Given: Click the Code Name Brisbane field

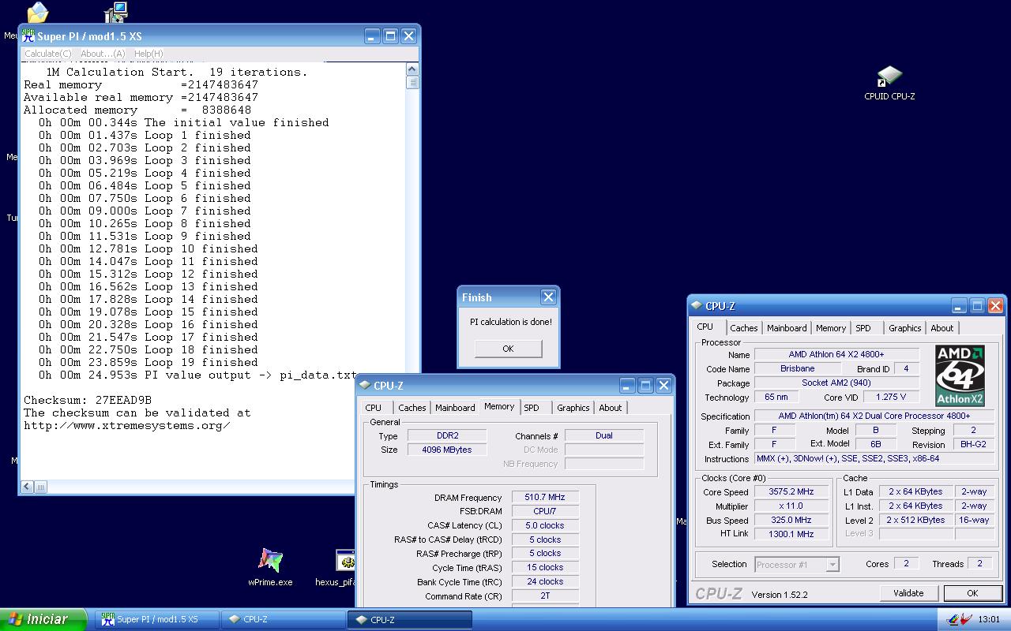Looking at the screenshot, I should point(797,368).
